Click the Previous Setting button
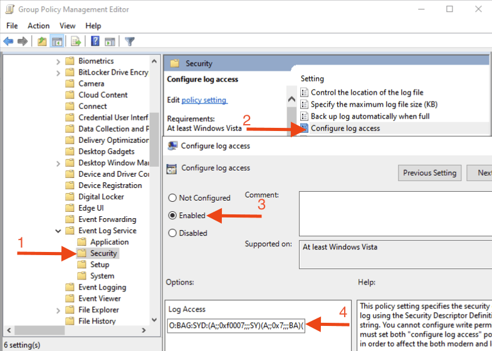Viewport: 492px width, 351px height. (x=430, y=173)
